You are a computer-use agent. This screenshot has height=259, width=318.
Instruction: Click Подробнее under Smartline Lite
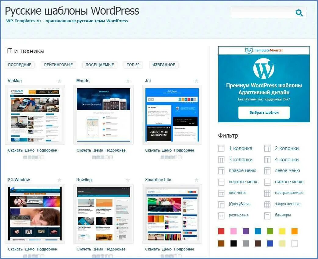click(184, 249)
